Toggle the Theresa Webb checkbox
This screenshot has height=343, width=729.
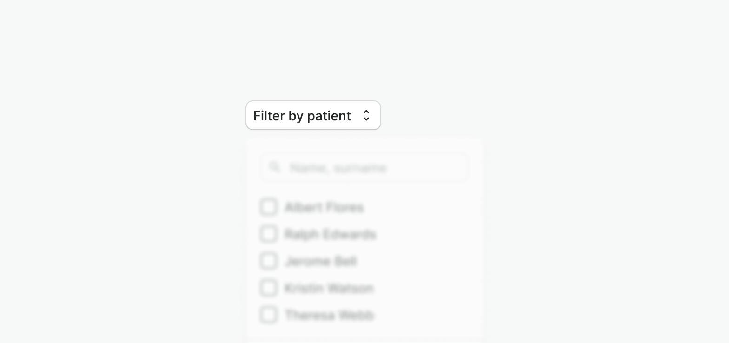tap(269, 315)
